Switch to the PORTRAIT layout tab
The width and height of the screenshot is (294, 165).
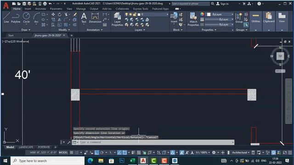44,147
